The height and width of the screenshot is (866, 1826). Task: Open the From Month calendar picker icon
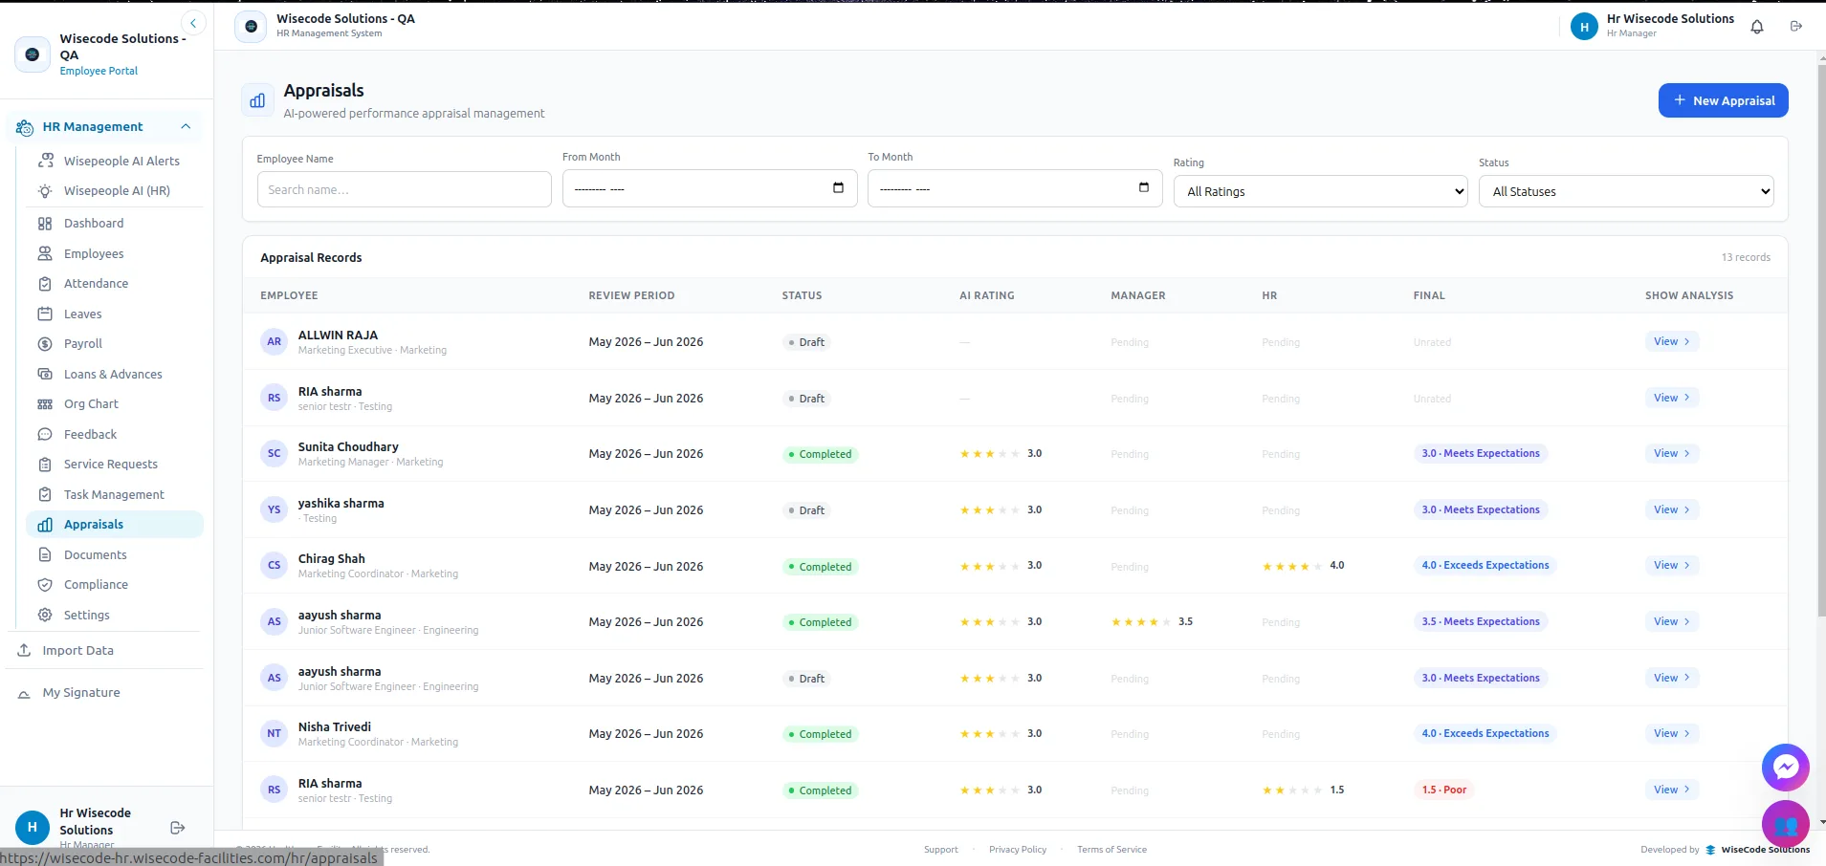(838, 187)
